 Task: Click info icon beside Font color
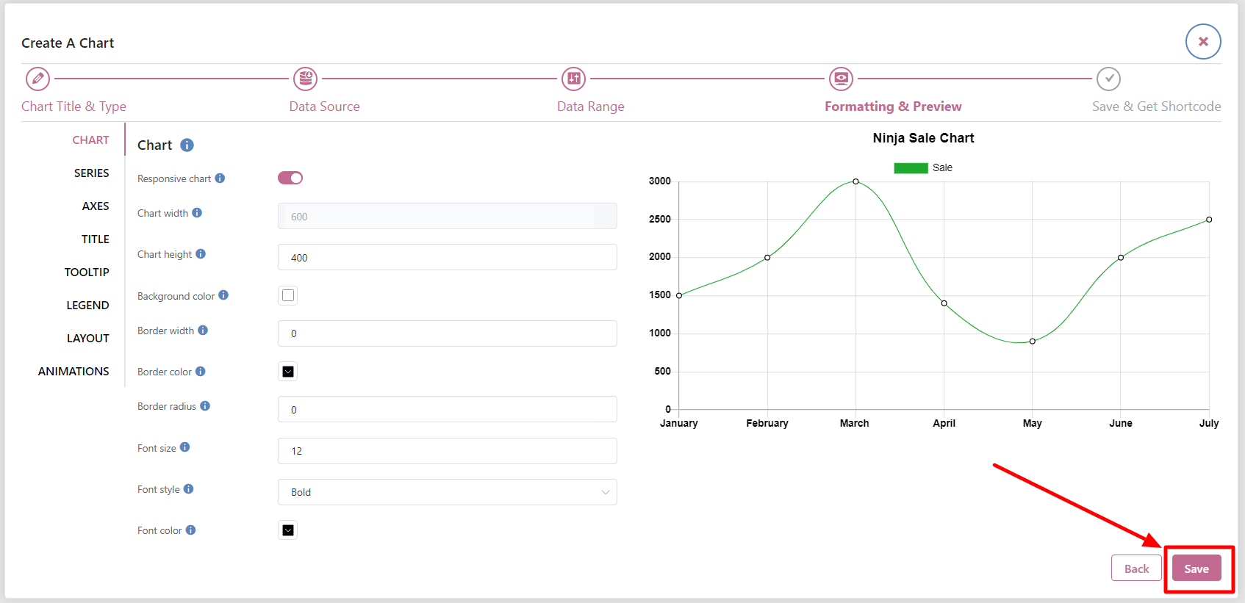(x=190, y=530)
